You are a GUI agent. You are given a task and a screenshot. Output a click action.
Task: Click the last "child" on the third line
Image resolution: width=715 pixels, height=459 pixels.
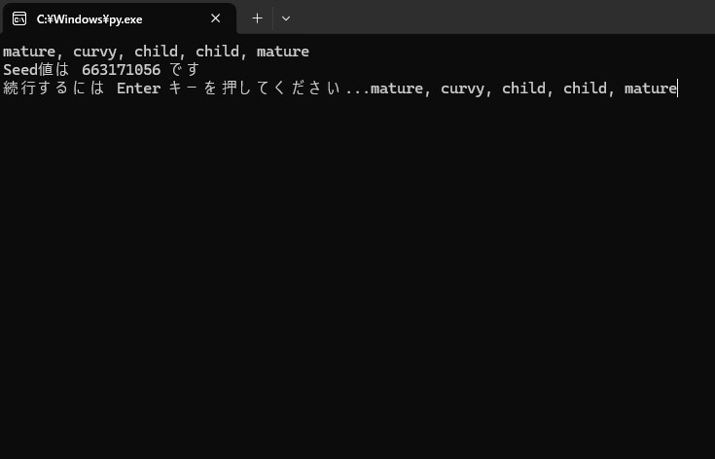pyautogui.click(x=585, y=88)
